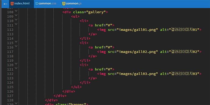Click the closing div tag on line 128
This screenshot has height=105, width=210.
(51, 100)
